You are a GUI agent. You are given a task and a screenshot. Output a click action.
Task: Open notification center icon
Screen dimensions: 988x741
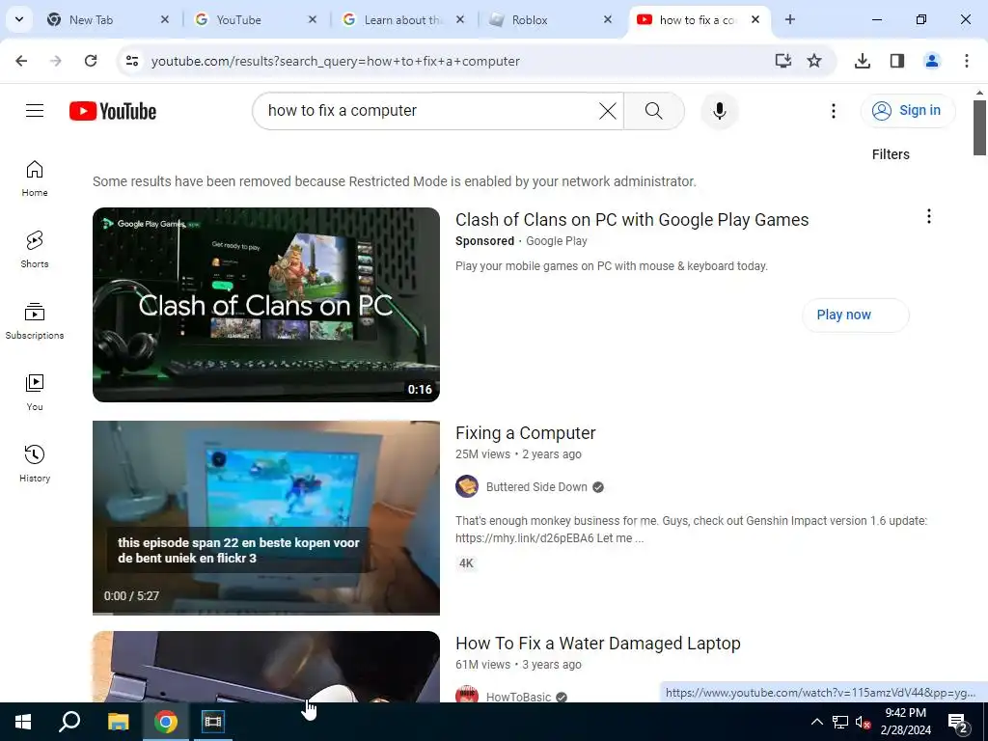[958, 722]
